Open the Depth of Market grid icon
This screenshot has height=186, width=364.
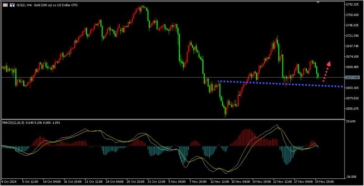coord(5,5)
